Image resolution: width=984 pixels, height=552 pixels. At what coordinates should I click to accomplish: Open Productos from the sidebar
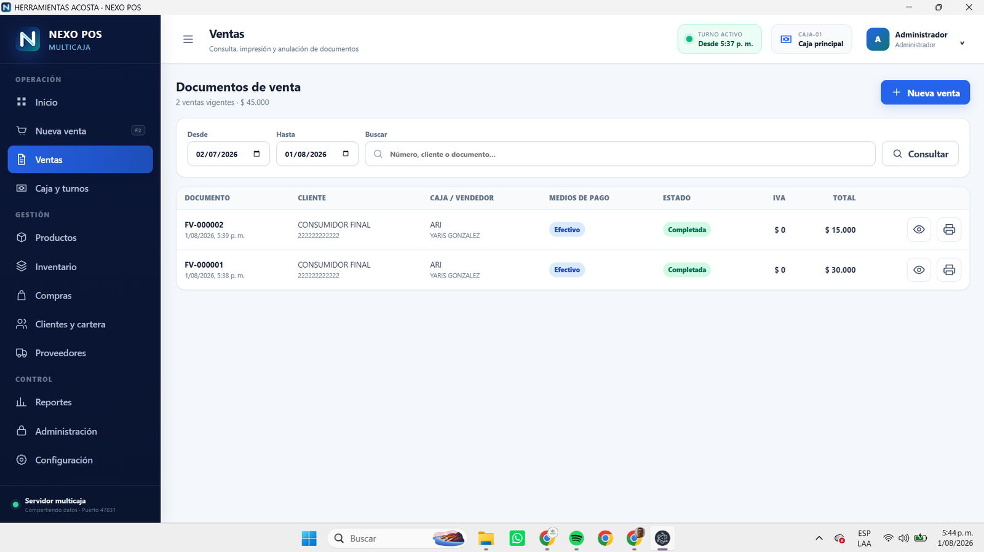[x=80, y=238]
